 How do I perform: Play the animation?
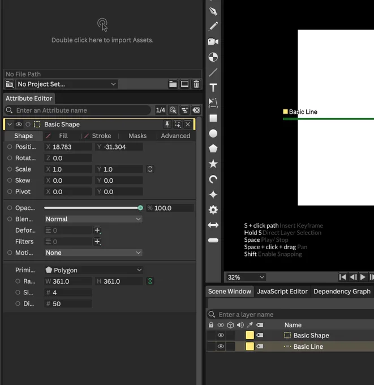363,277
